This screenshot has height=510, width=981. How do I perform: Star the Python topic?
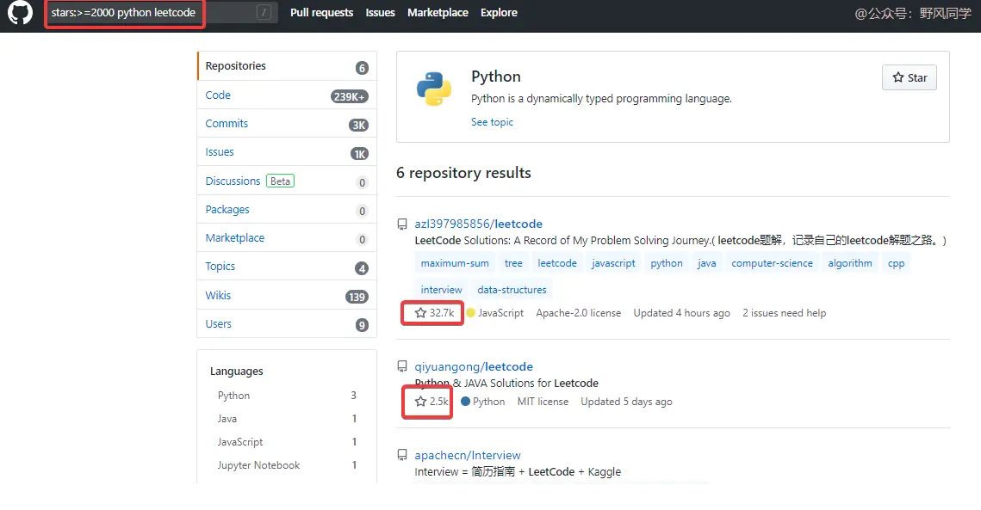(x=909, y=77)
